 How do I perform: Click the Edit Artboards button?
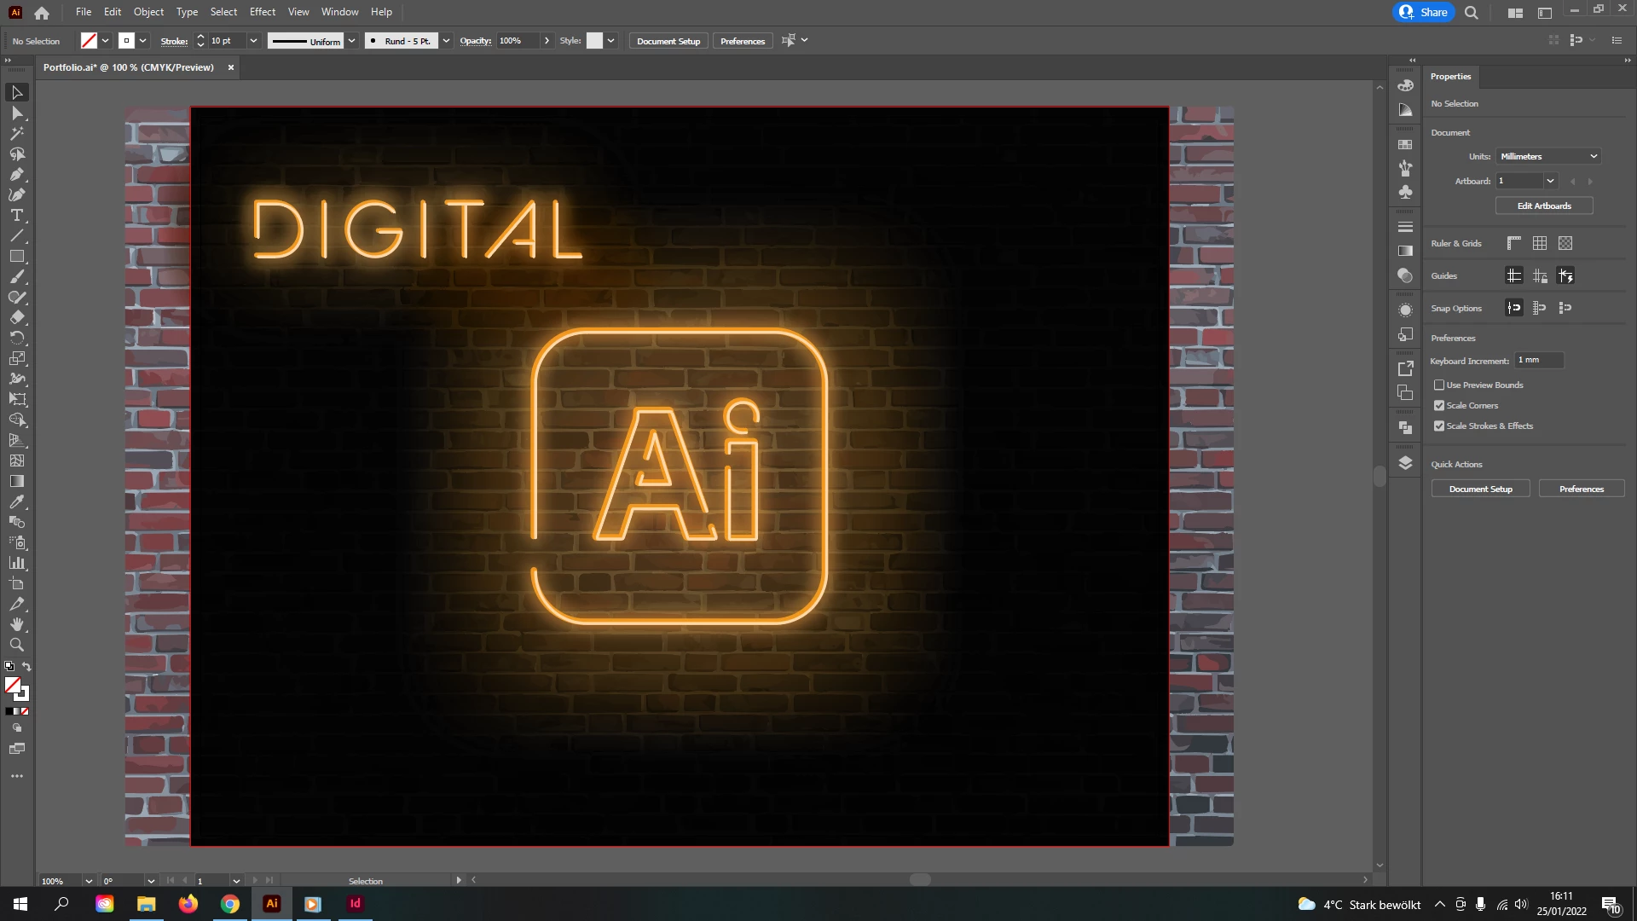pyautogui.click(x=1543, y=206)
